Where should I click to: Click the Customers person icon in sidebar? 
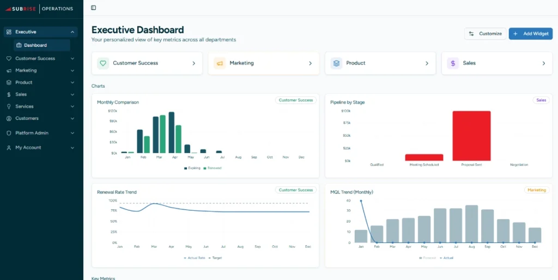point(9,118)
